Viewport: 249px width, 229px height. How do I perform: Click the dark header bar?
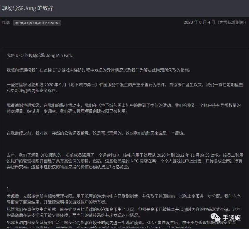(x=124, y=9)
